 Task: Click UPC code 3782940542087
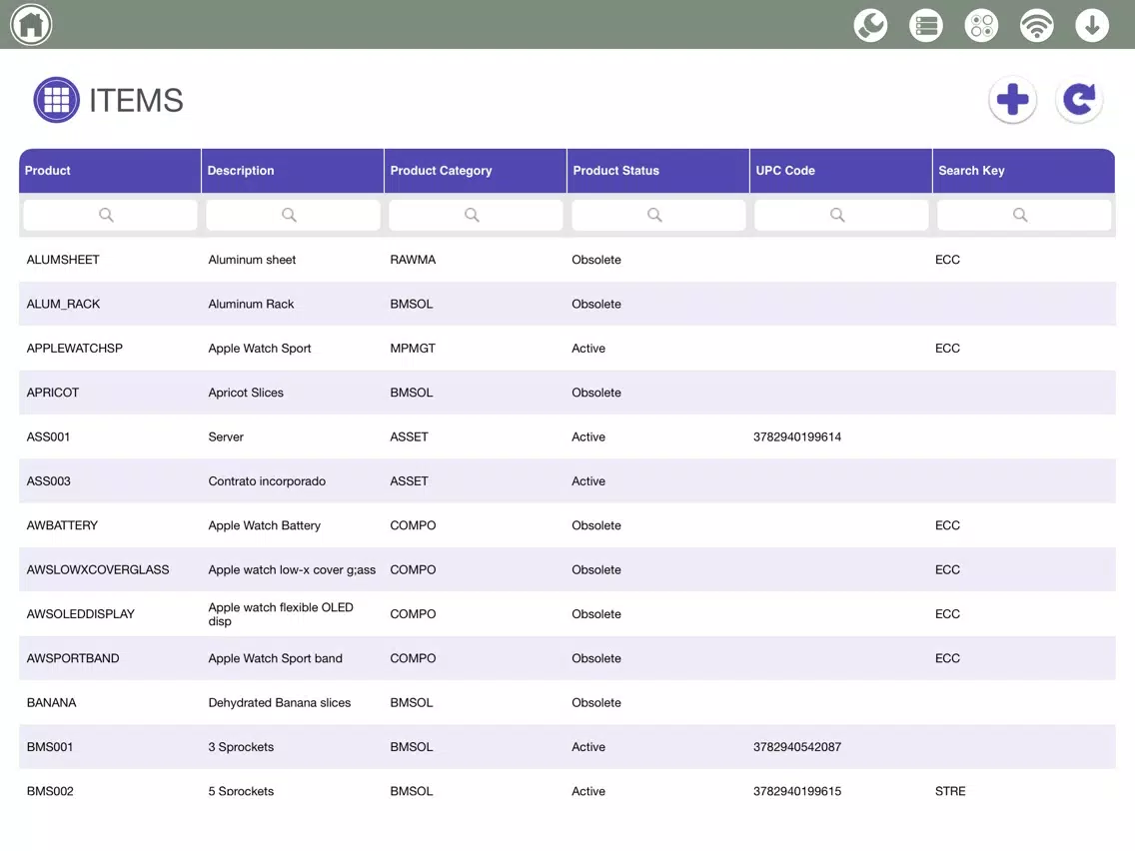pos(797,747)
